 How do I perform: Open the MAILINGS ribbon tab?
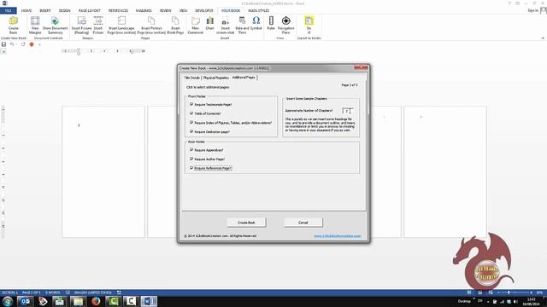tap(144, 11)
